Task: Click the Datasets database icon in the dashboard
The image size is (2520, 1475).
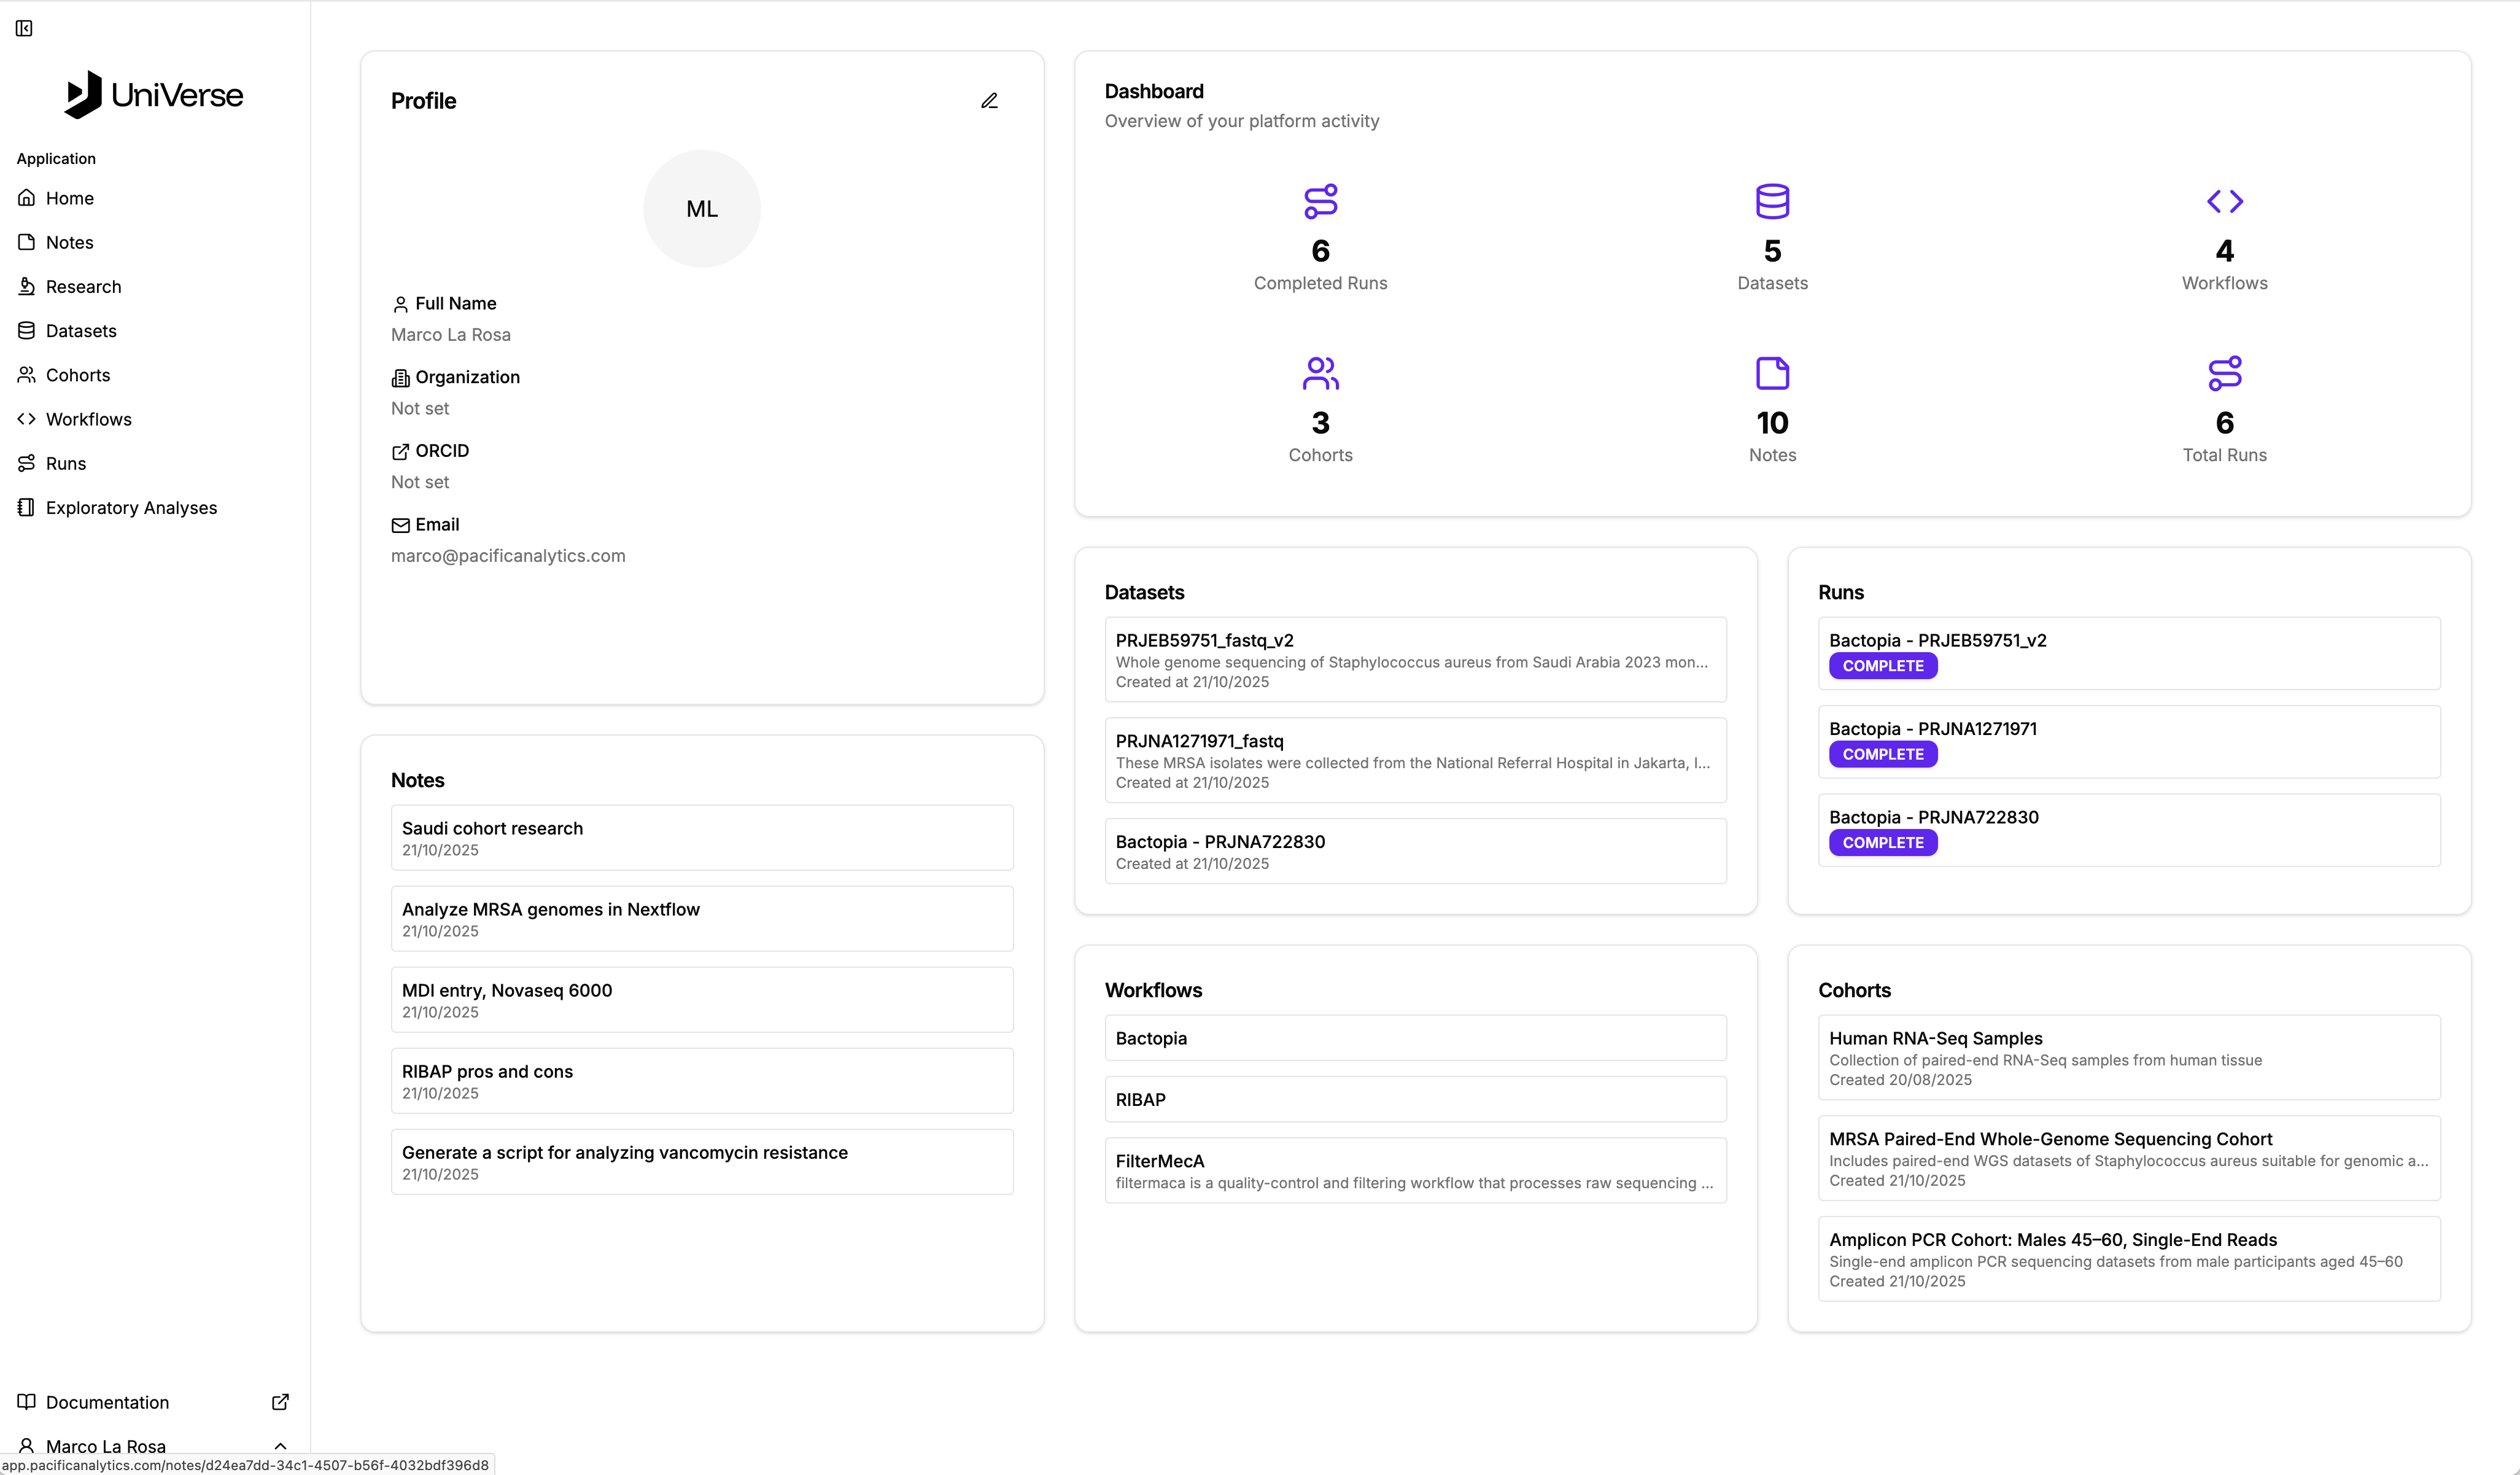Action: (x=1772, y=201)
